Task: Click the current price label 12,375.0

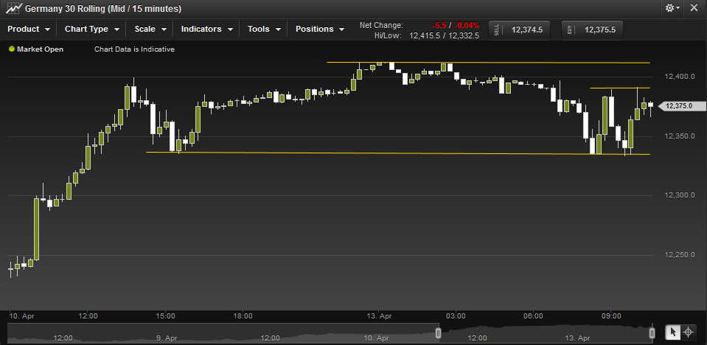Action: pyautogui.click(x=678, y=106)
